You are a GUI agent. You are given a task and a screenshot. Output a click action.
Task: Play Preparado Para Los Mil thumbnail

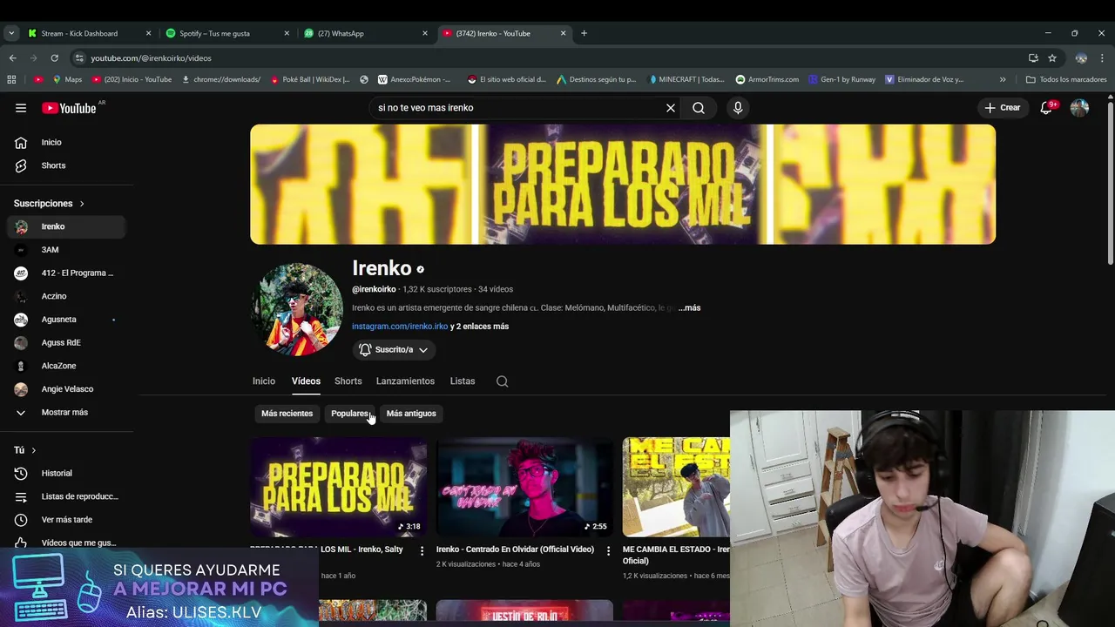point(338,487)
